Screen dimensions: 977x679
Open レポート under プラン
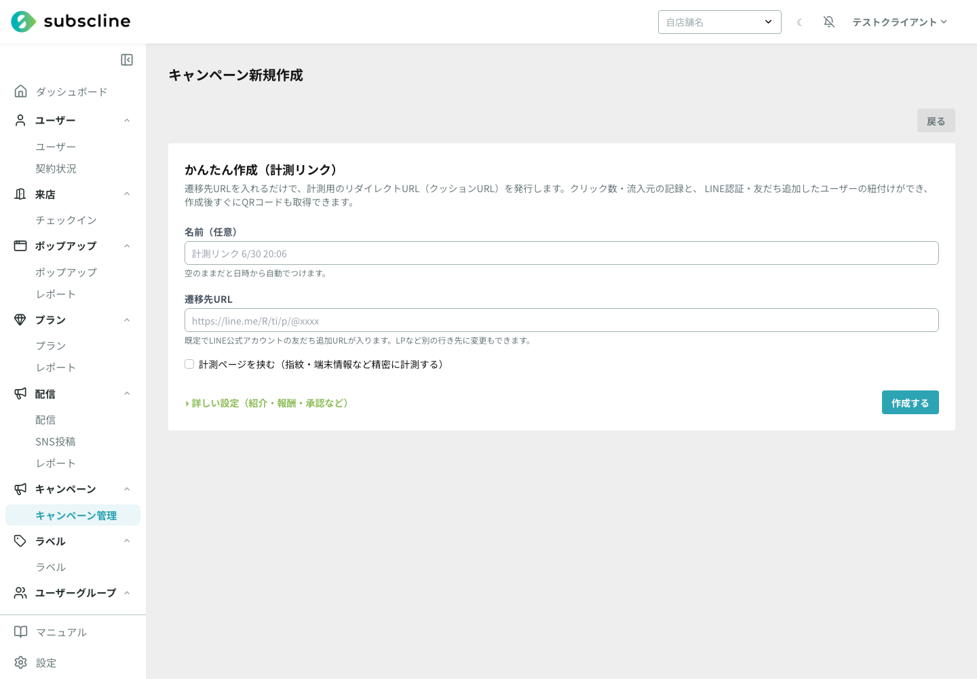(56, 367)
